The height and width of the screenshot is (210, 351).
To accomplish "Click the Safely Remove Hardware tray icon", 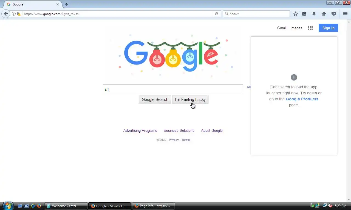I will [312, 206].
